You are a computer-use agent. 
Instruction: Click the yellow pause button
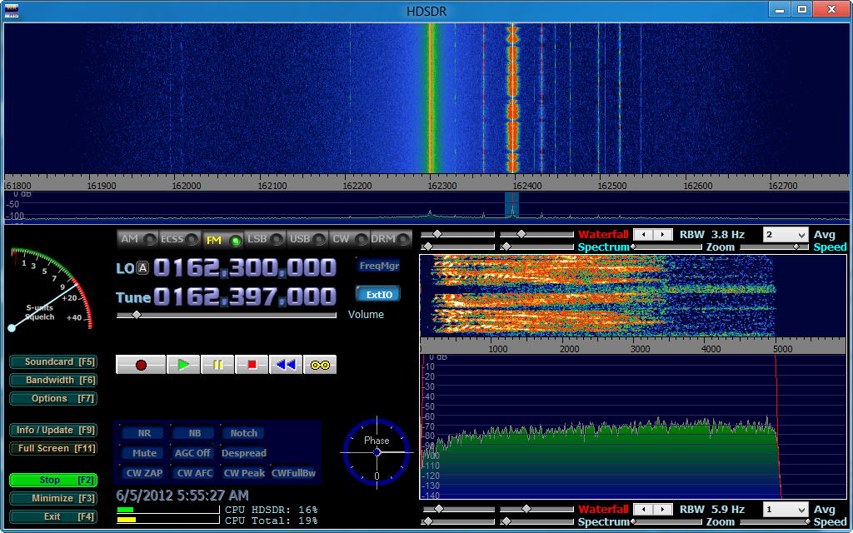click(x=218, y=365)
